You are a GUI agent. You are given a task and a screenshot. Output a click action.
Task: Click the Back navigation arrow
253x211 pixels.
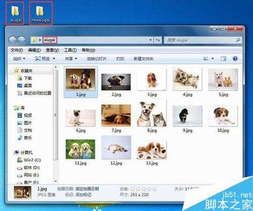pyautogui.click(x=13, y=40)
